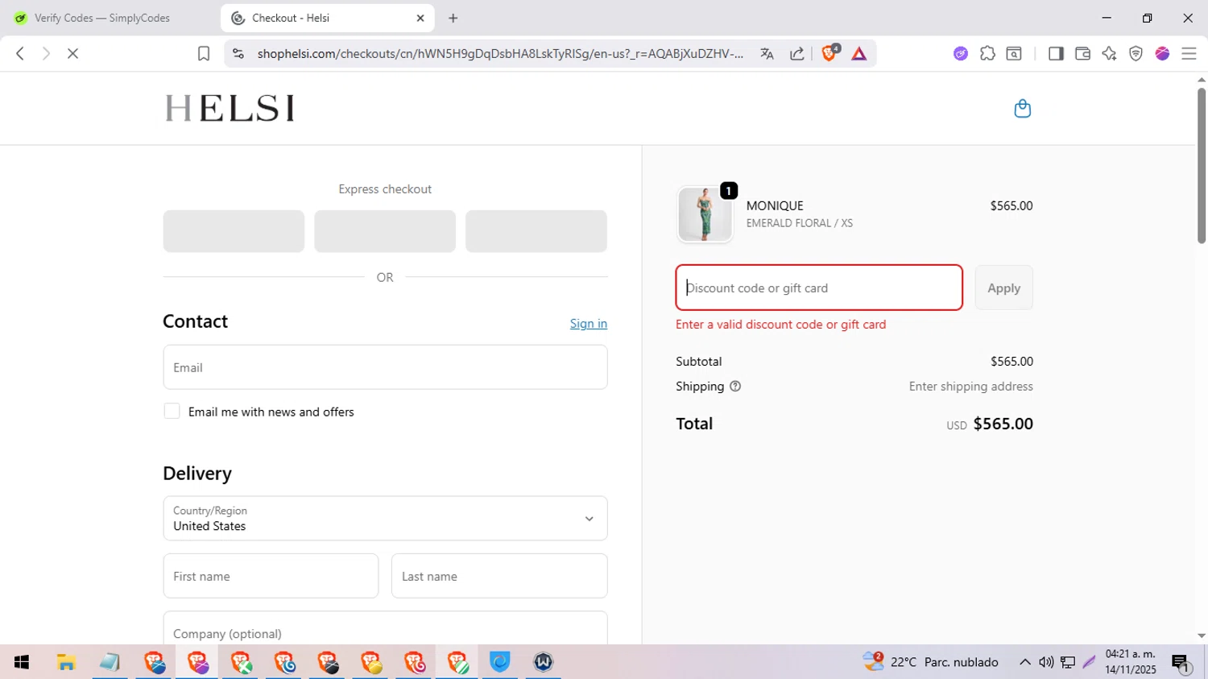The image size is (1208, 679).
Task: Click the share page icon in the address bar
Action: tap(796, 54)
